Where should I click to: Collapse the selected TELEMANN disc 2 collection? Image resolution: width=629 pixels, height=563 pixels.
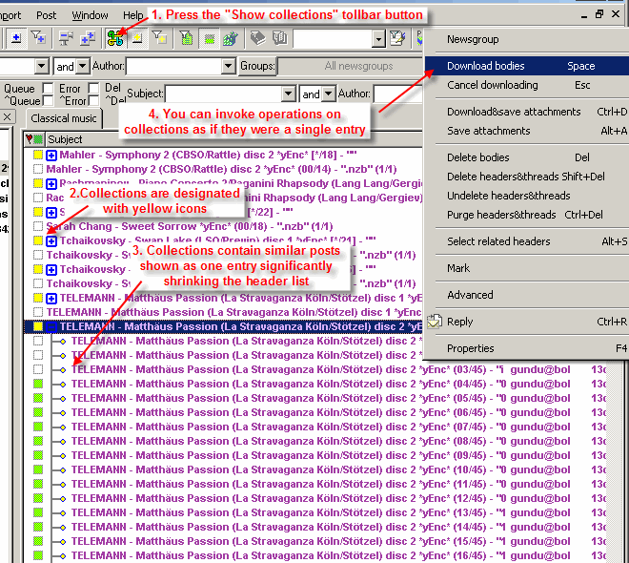[x=51, y=326]
